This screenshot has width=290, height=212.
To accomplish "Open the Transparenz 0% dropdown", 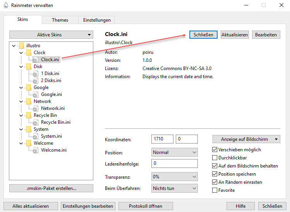I will 174,177.
